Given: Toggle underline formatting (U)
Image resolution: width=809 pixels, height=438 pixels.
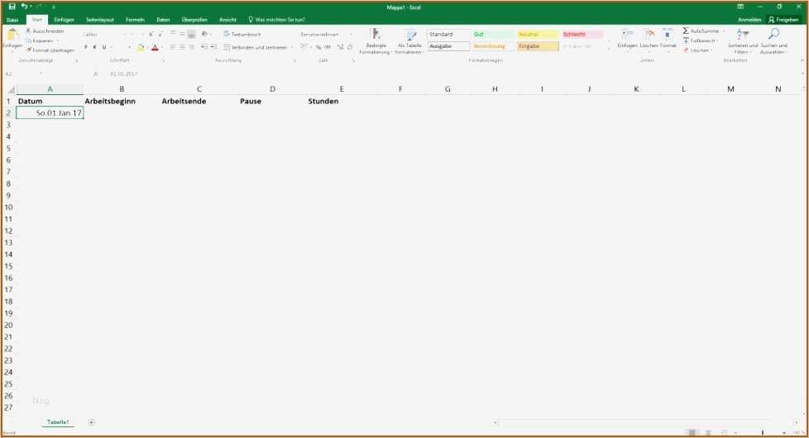Looking at the screenshot, I should (104, 47).
